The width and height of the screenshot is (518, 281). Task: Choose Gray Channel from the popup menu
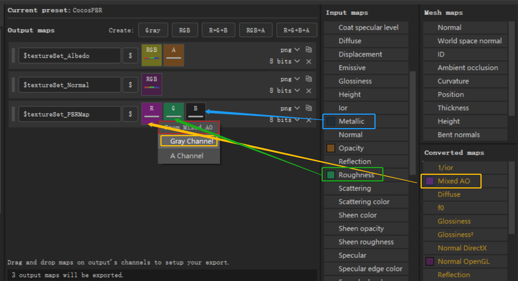coord(189,141)
